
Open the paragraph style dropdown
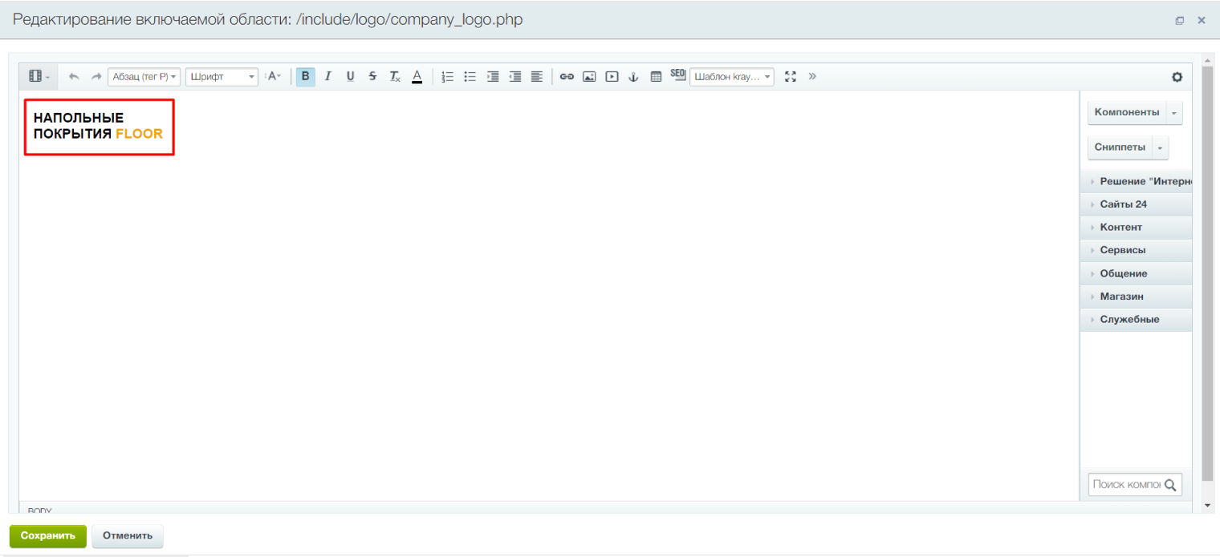pos(144,77)
